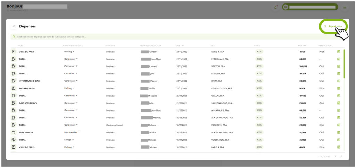Click TVA XX % badge in VERTOU row
The image size is (356, 168).
click(x=259, y=66)
